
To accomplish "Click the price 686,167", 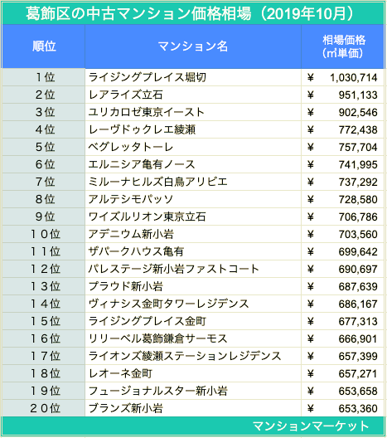I will tap(358, 304).
